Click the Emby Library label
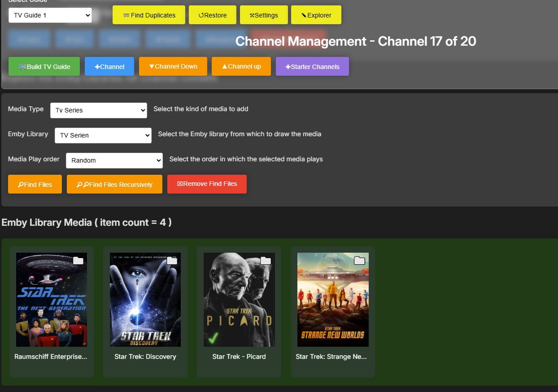558x392 pixels. click(x=28, y=134)
